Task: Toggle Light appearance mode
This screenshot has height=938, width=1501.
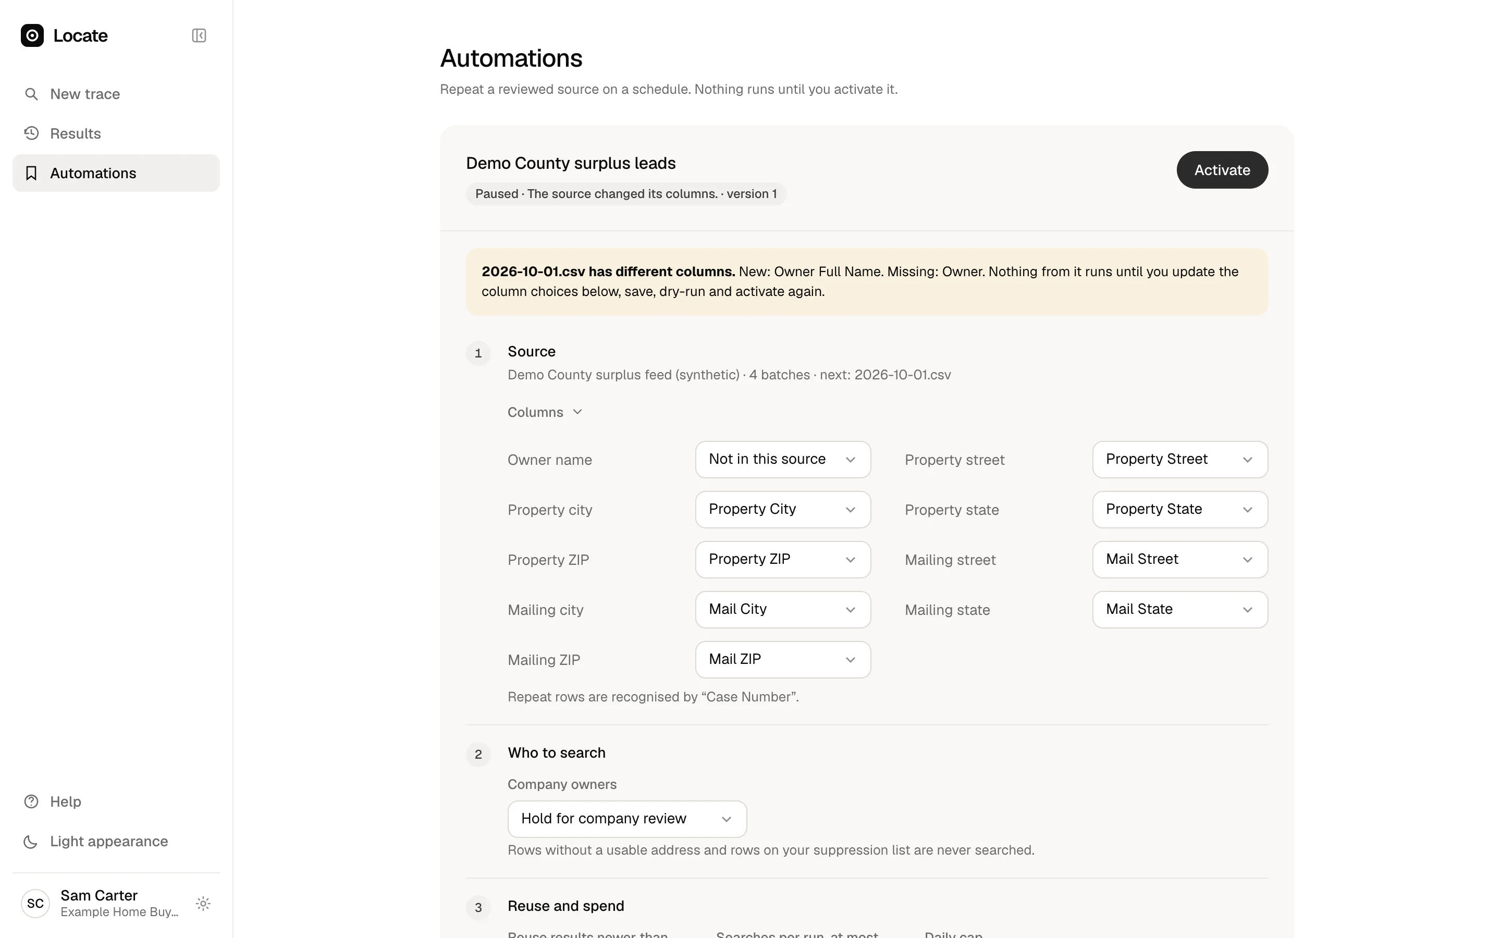Action: (x=116, y=841)
